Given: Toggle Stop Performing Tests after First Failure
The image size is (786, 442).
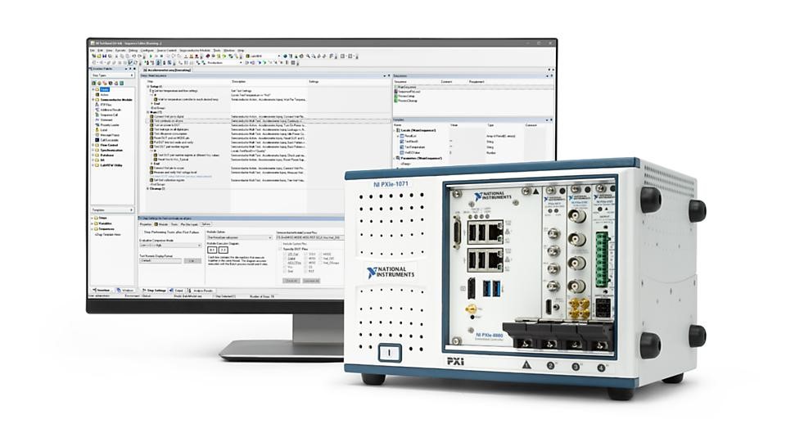Looking at the screenshot, I should (x=141, y=230).
